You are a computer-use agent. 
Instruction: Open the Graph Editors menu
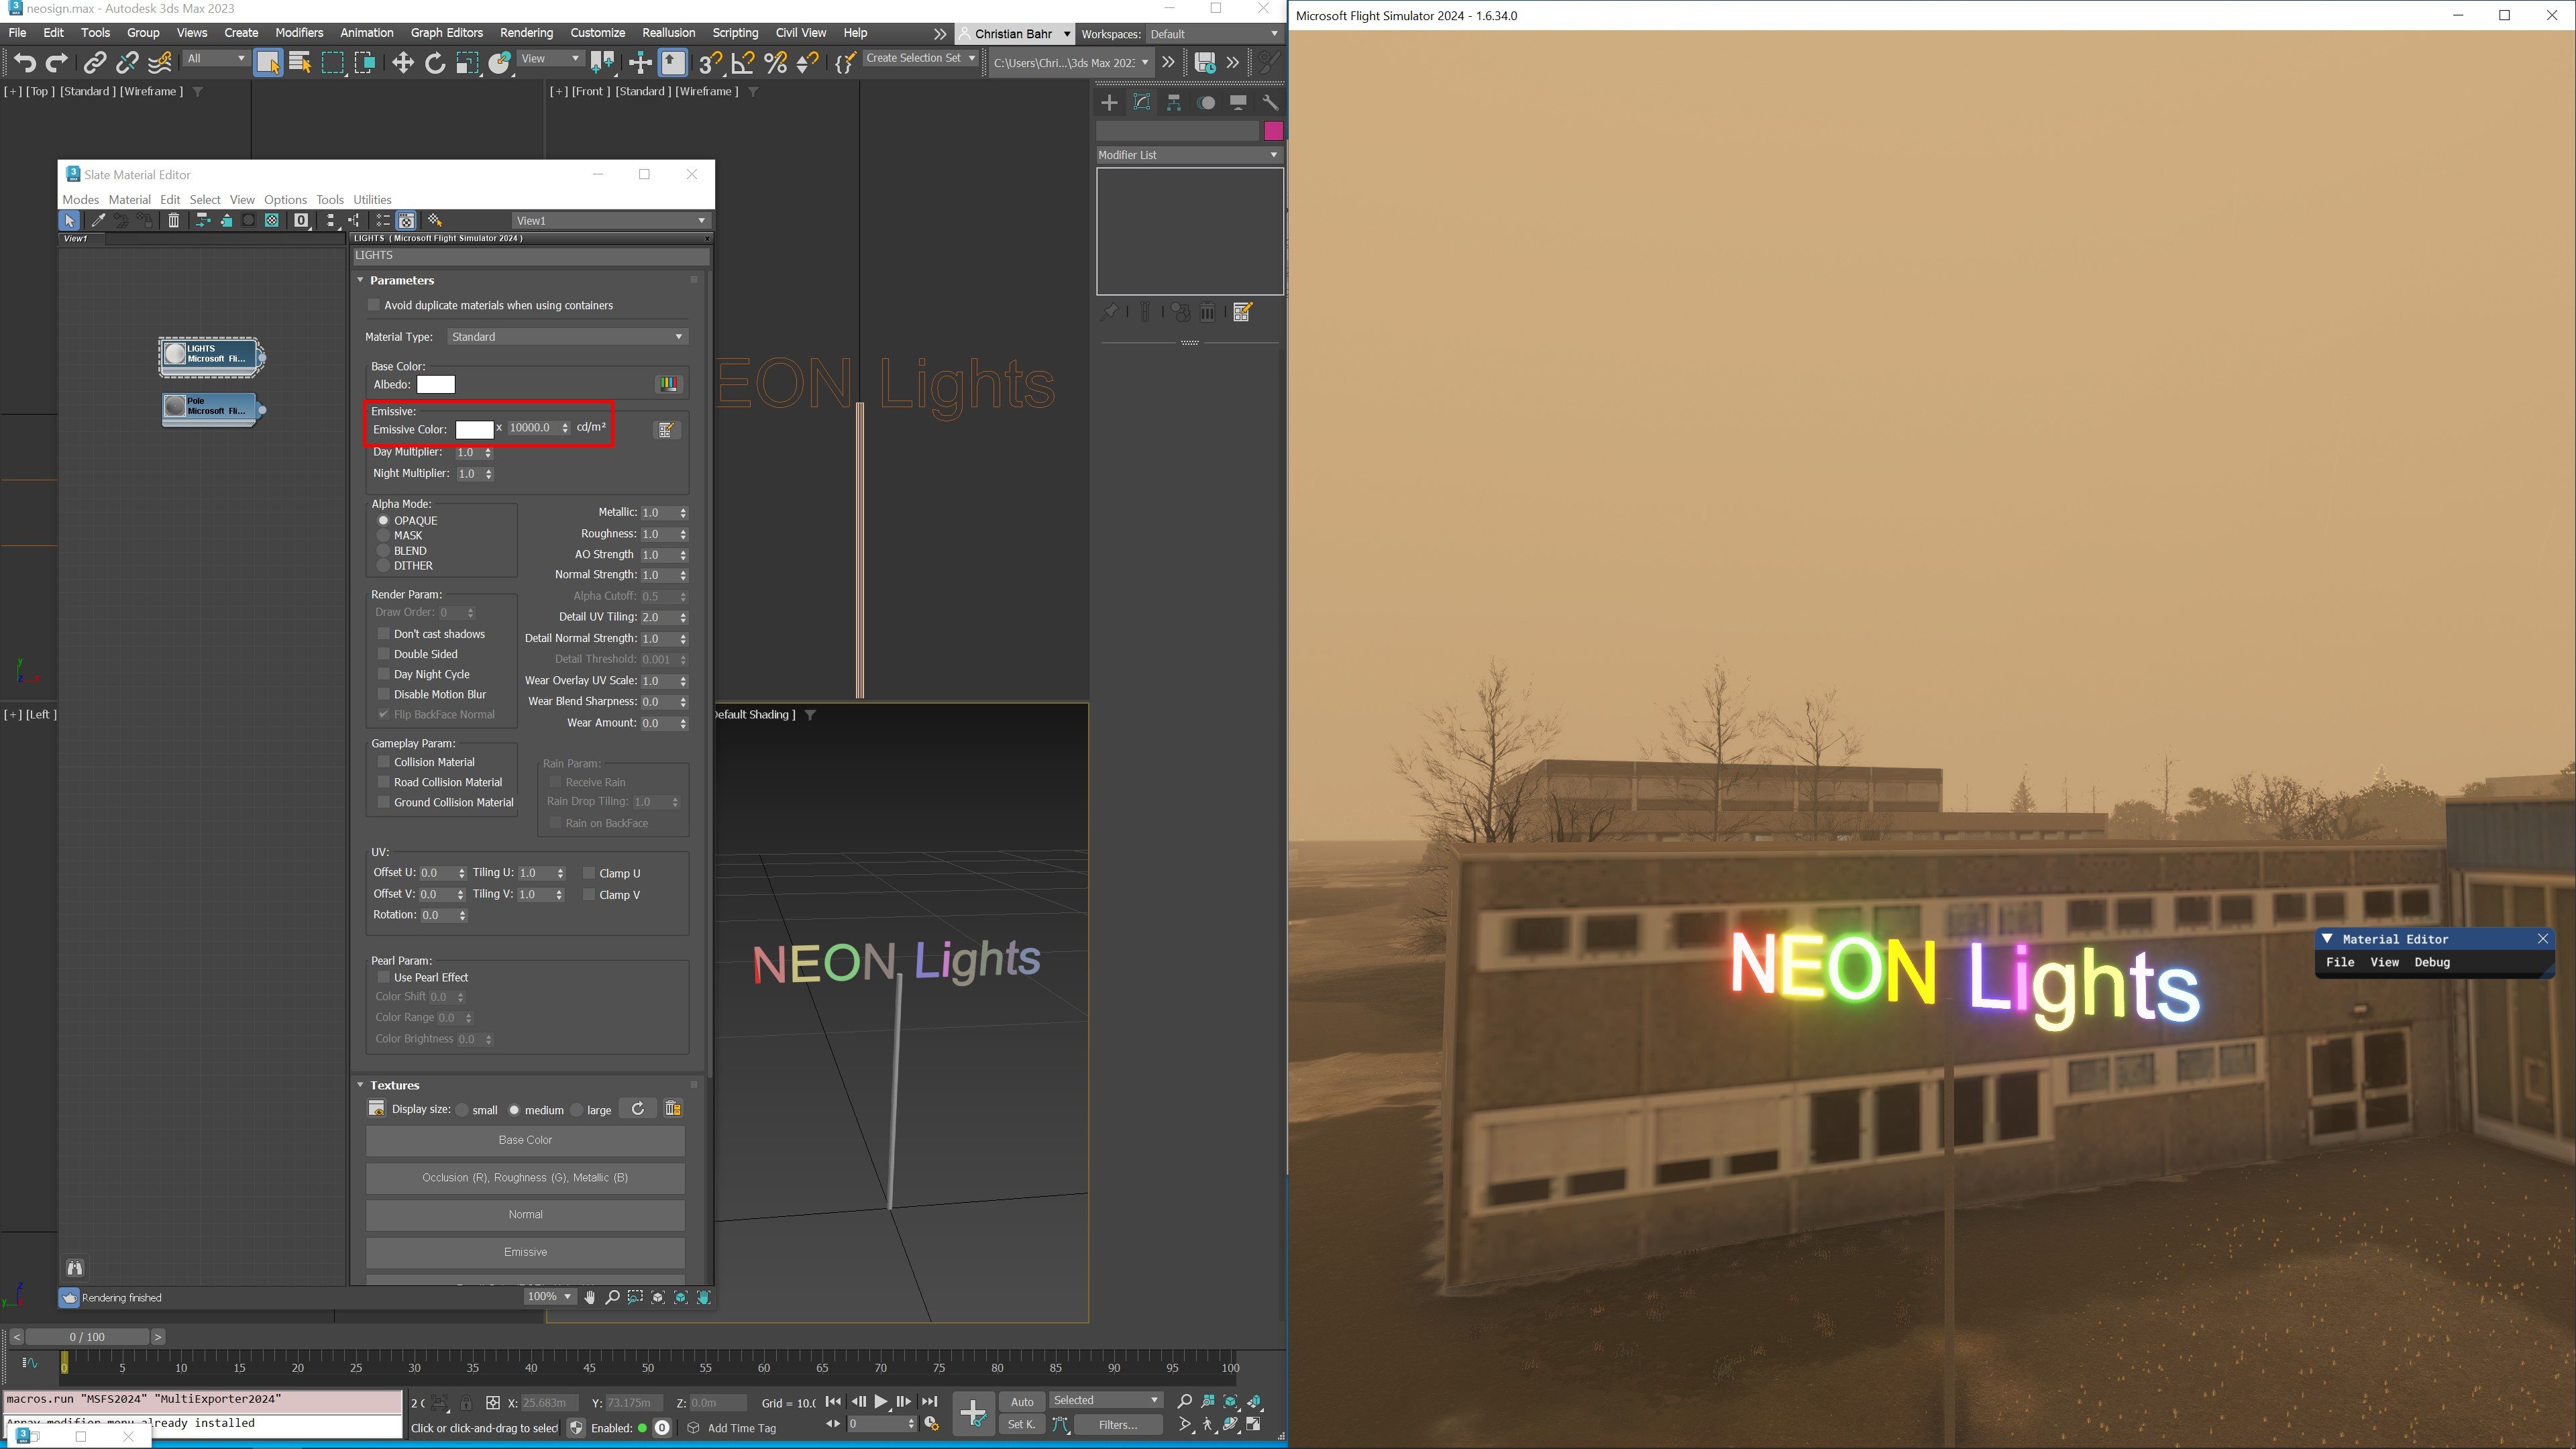coord(446,33)
